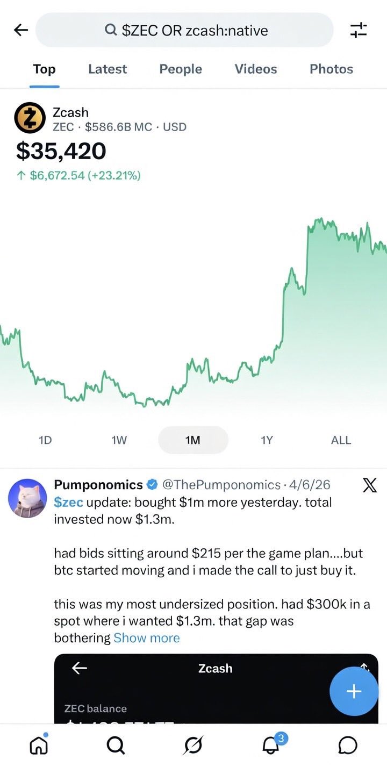The image size is (387, 774).
Task: Open the Videos tab
Action: tap(256, 69)
